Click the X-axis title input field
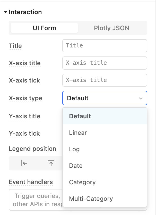The image size is (156, 215). 105,63
